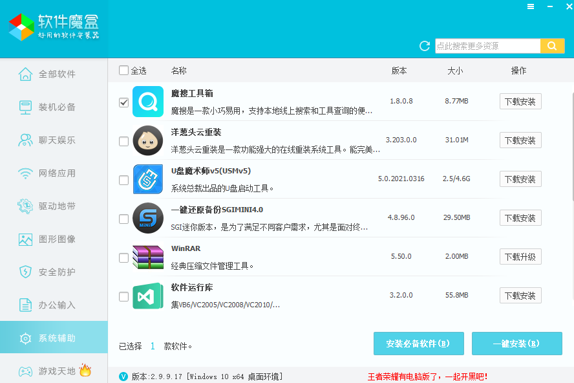The image size is (574, 383).
Task: Click the flame icon beside 游戏天地
Action: (85, 370)
